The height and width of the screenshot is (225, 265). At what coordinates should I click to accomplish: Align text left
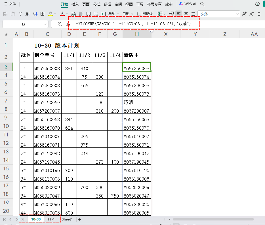pos(179,14)
